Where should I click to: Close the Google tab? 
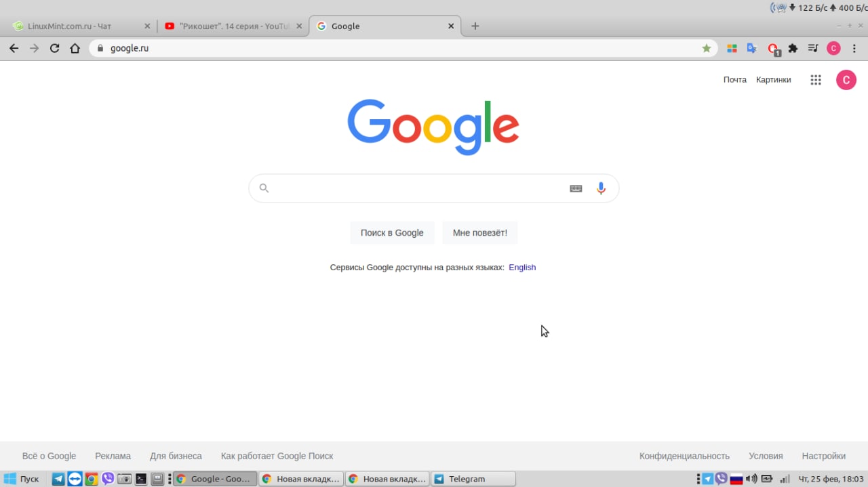(x=451, y=26)
